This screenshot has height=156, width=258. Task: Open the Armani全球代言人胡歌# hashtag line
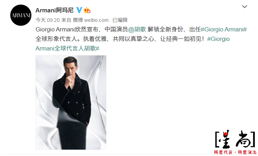pyautogui.click(x=67, y=48)
